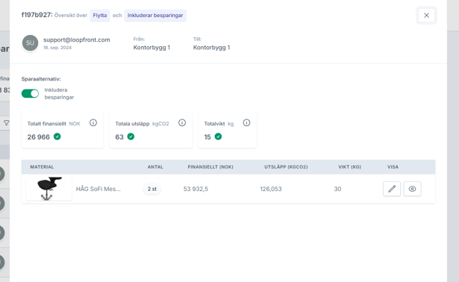
Task: Click the 2 st quantity badge
Action: (152, 189)
